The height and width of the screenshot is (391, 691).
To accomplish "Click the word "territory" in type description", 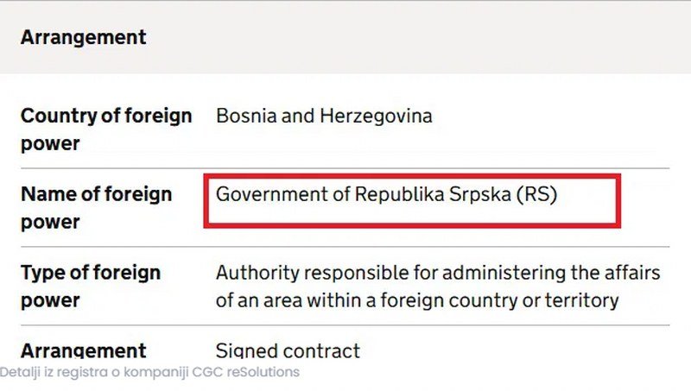I will [x=585, y=300].
